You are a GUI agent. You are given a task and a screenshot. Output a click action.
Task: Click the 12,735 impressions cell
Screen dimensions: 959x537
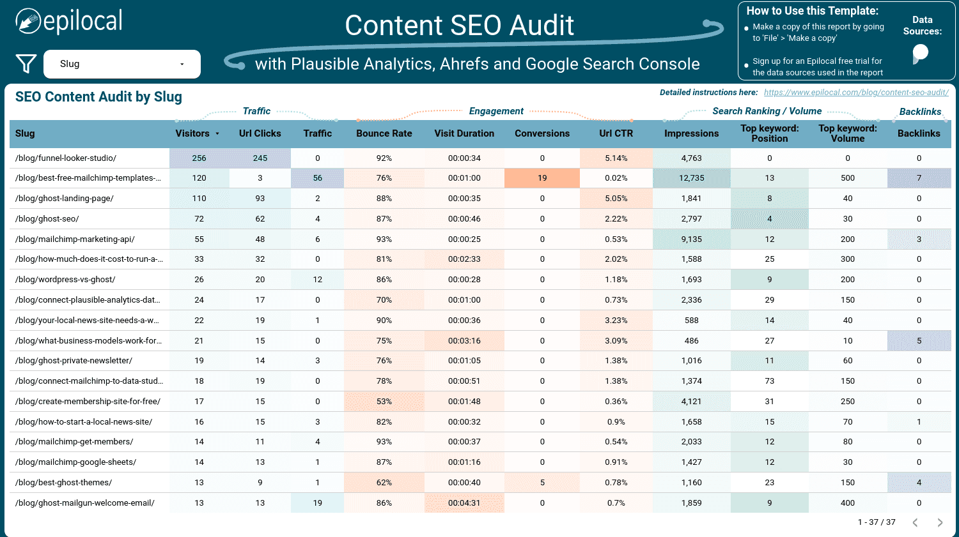pyautogui.click(x=692, y=178)
